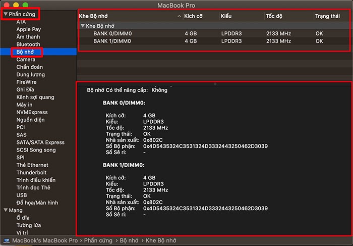The height and width of the screenshot is (246, 353).
Task: Collapse the Khe Bộ nhớ table group
Action: 83,25
